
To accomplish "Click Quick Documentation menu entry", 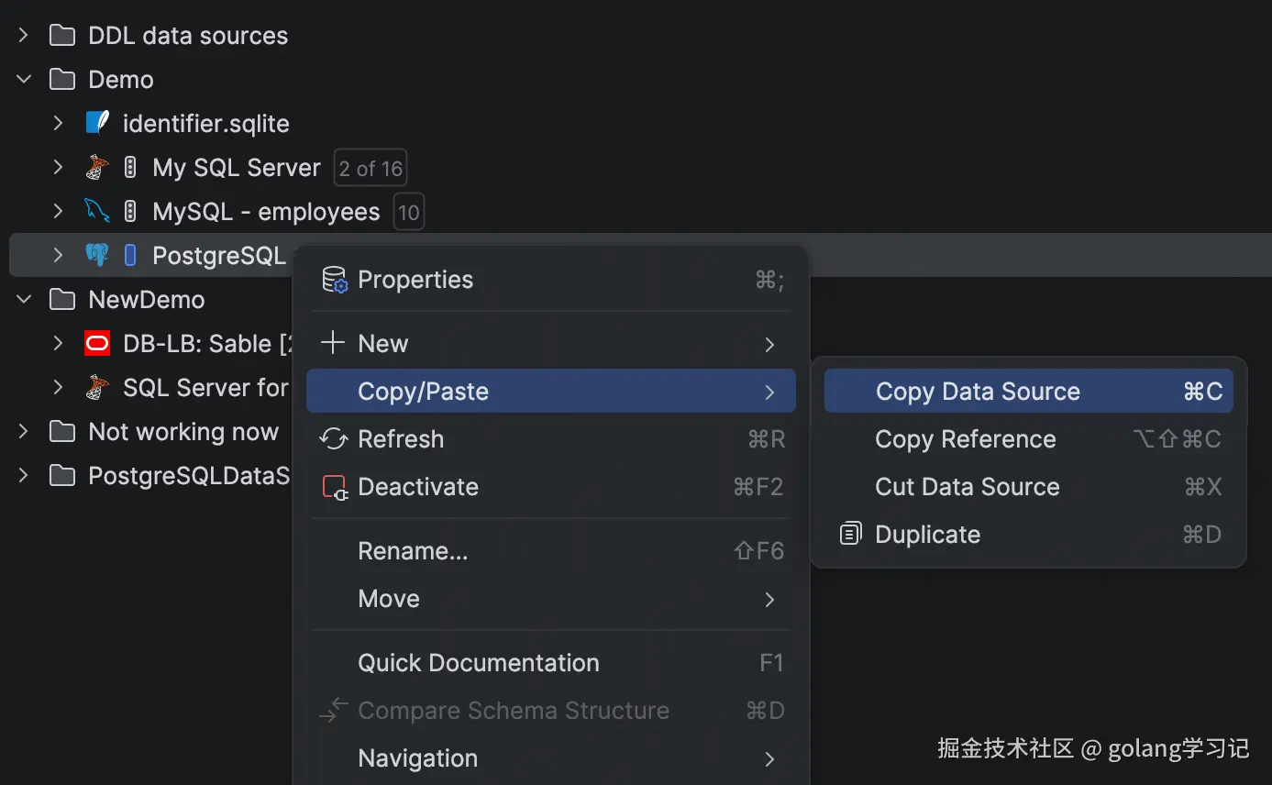I will [478, 663].
